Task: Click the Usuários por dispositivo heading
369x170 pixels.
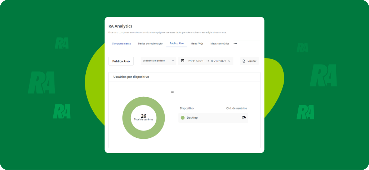Action: pyautogui.click(x=131, y=77)
